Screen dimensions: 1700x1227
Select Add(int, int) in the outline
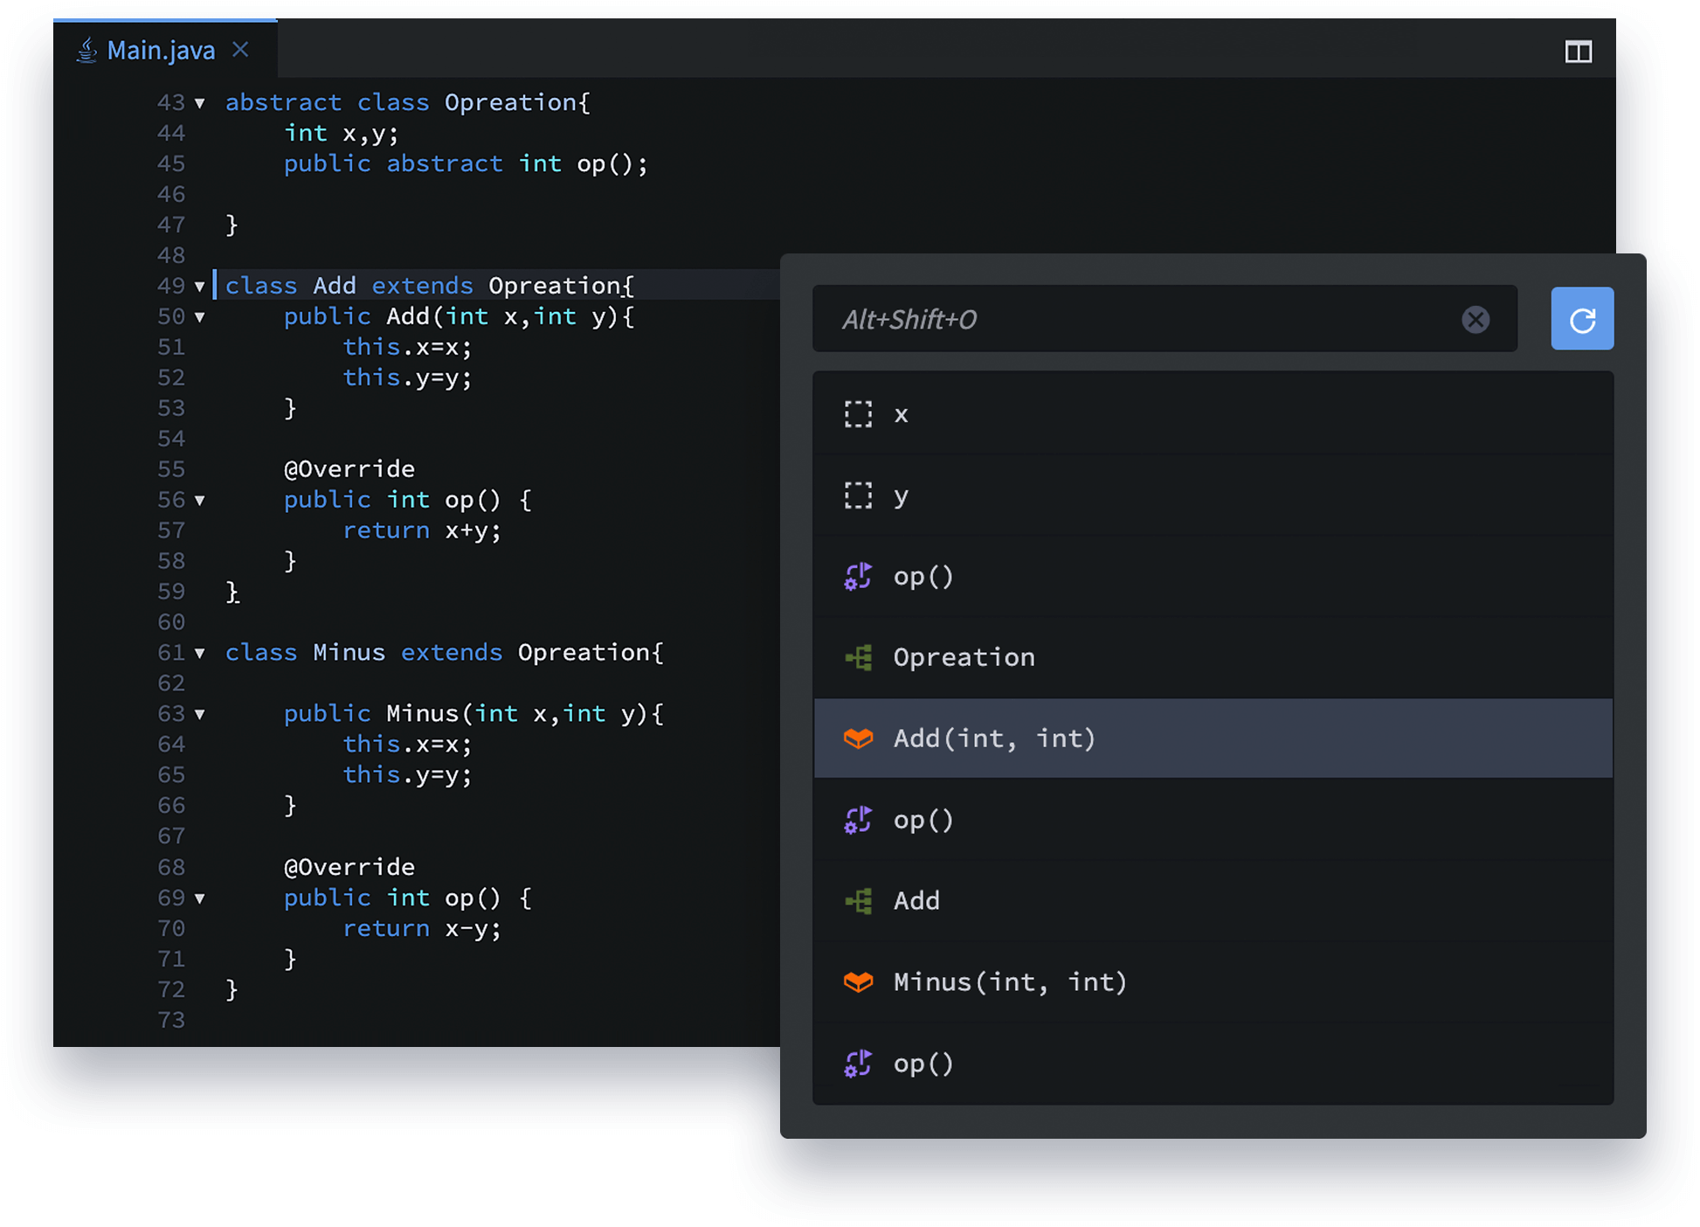tap(1213, 738)
